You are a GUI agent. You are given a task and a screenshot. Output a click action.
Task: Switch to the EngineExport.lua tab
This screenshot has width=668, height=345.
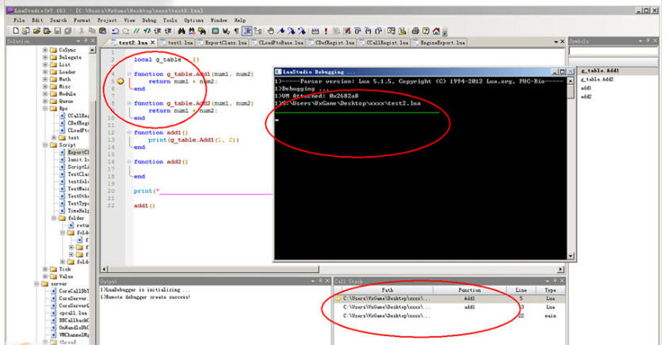pyautogui.click(x=439, y=43)
